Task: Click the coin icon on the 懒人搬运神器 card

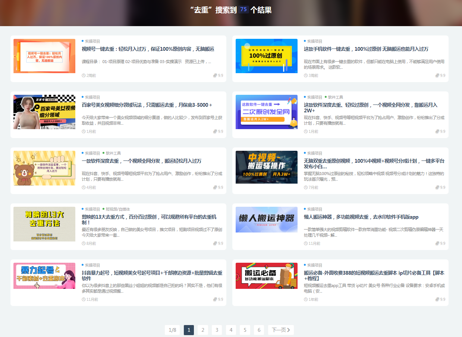Action: click(437, 243)
